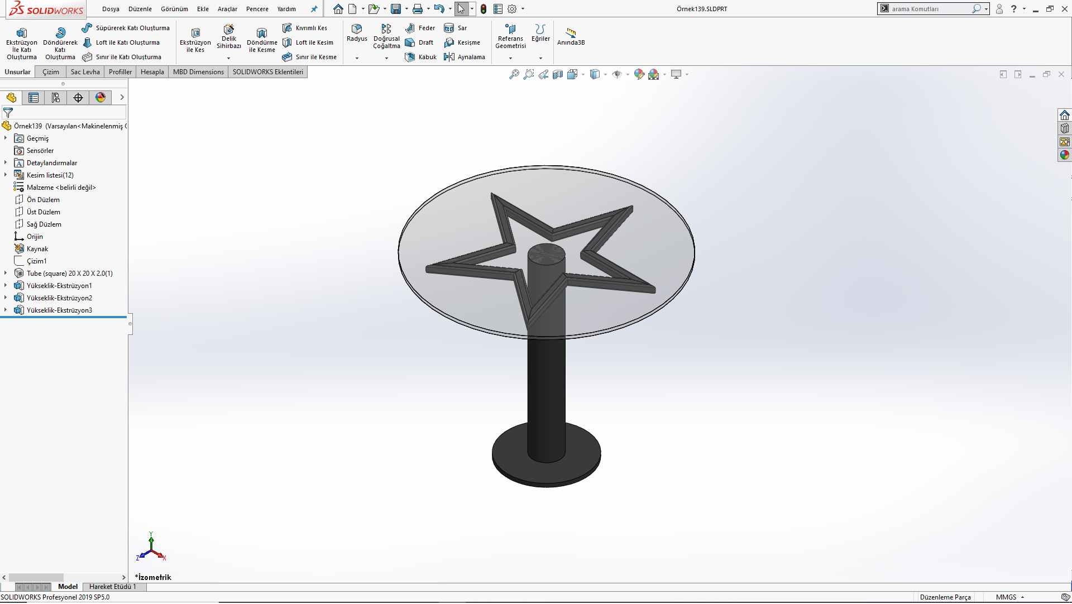Select Kaynak weldment feature
The height and width of the screenshot is (604, 1072).
pos(31,249)
